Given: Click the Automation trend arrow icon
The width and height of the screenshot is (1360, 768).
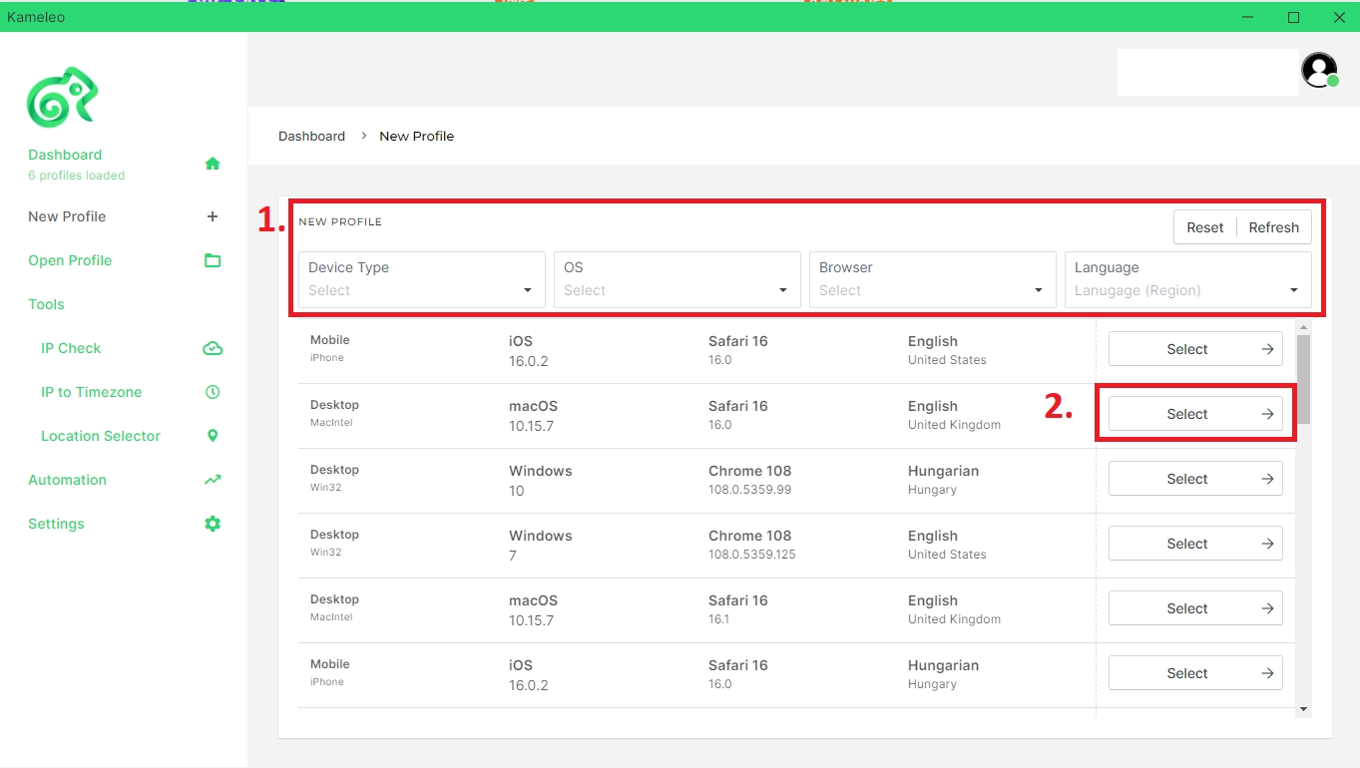Looking at the screenshot, I should [x=213, y=480].
